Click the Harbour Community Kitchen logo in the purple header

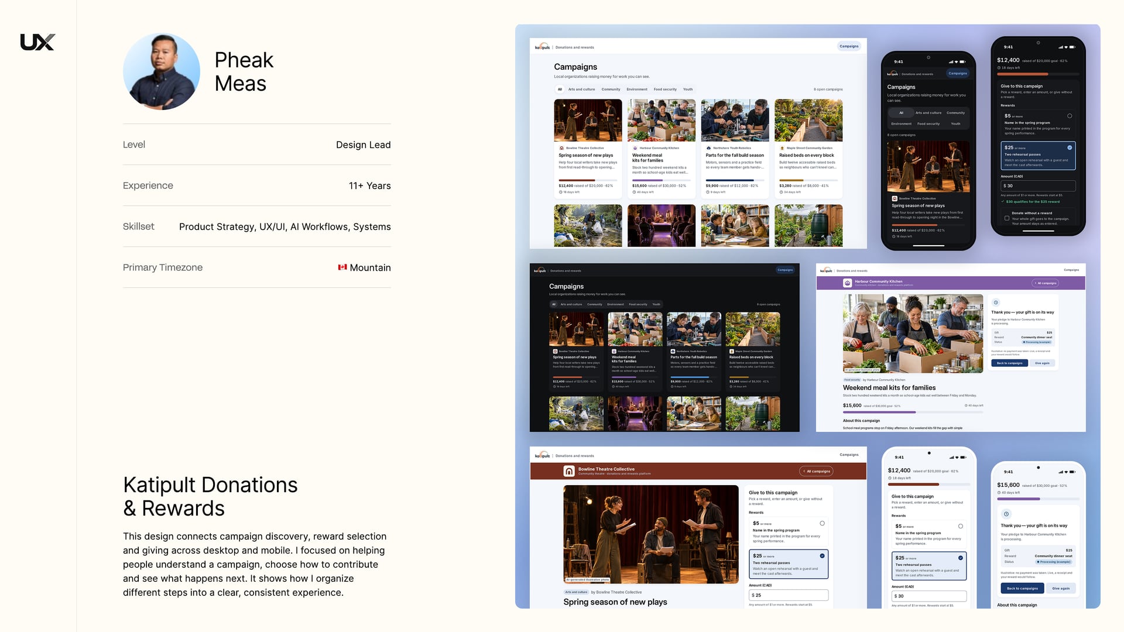[x=847, y=283]
